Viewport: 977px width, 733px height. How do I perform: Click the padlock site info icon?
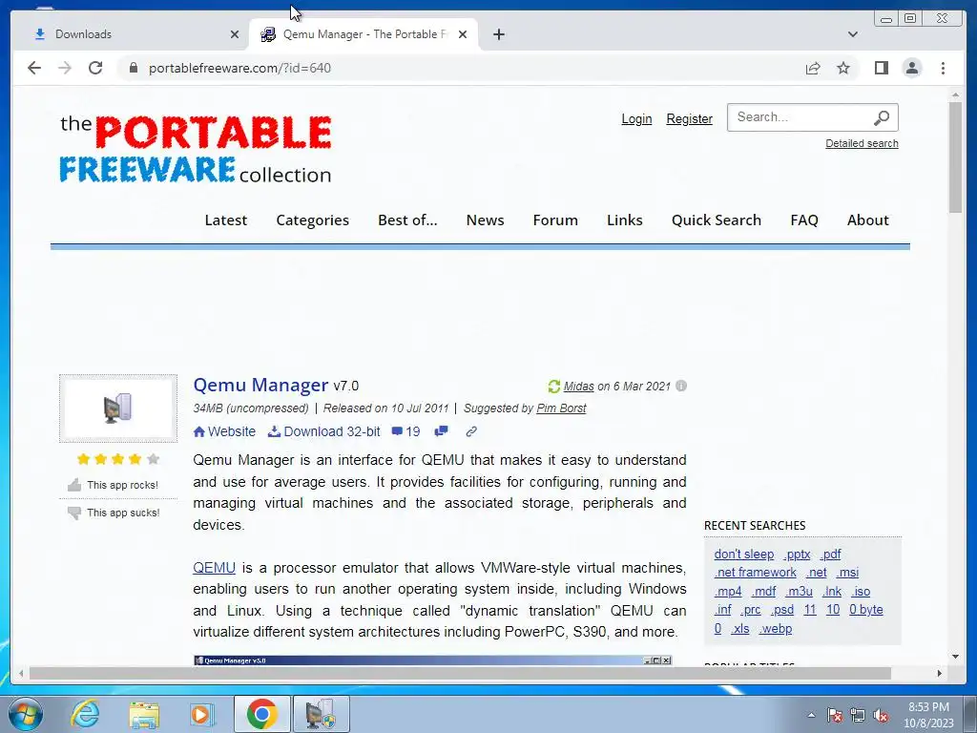[133, 68]
